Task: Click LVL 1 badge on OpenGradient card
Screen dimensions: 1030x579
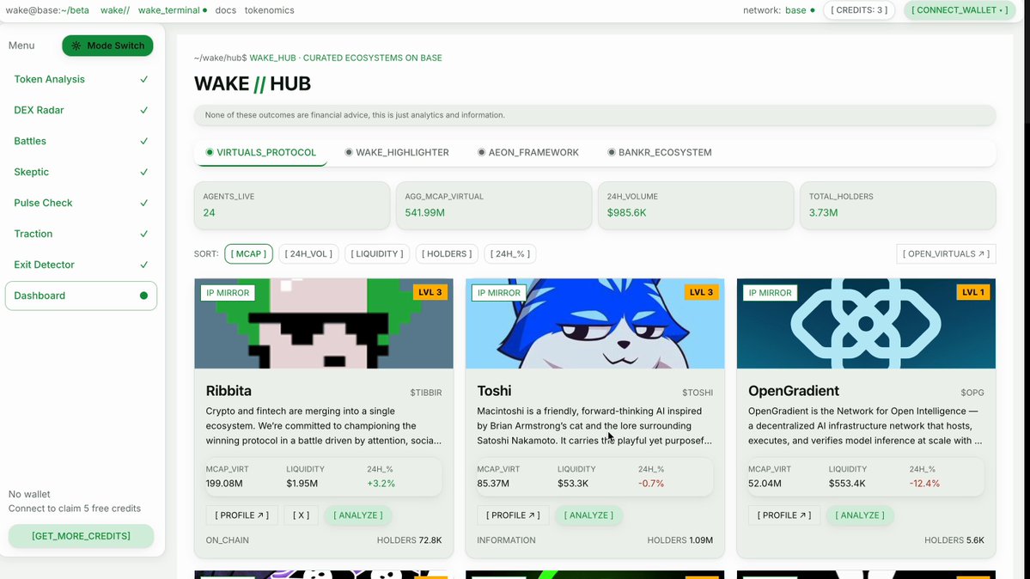Action: click(x=972, y=292)
